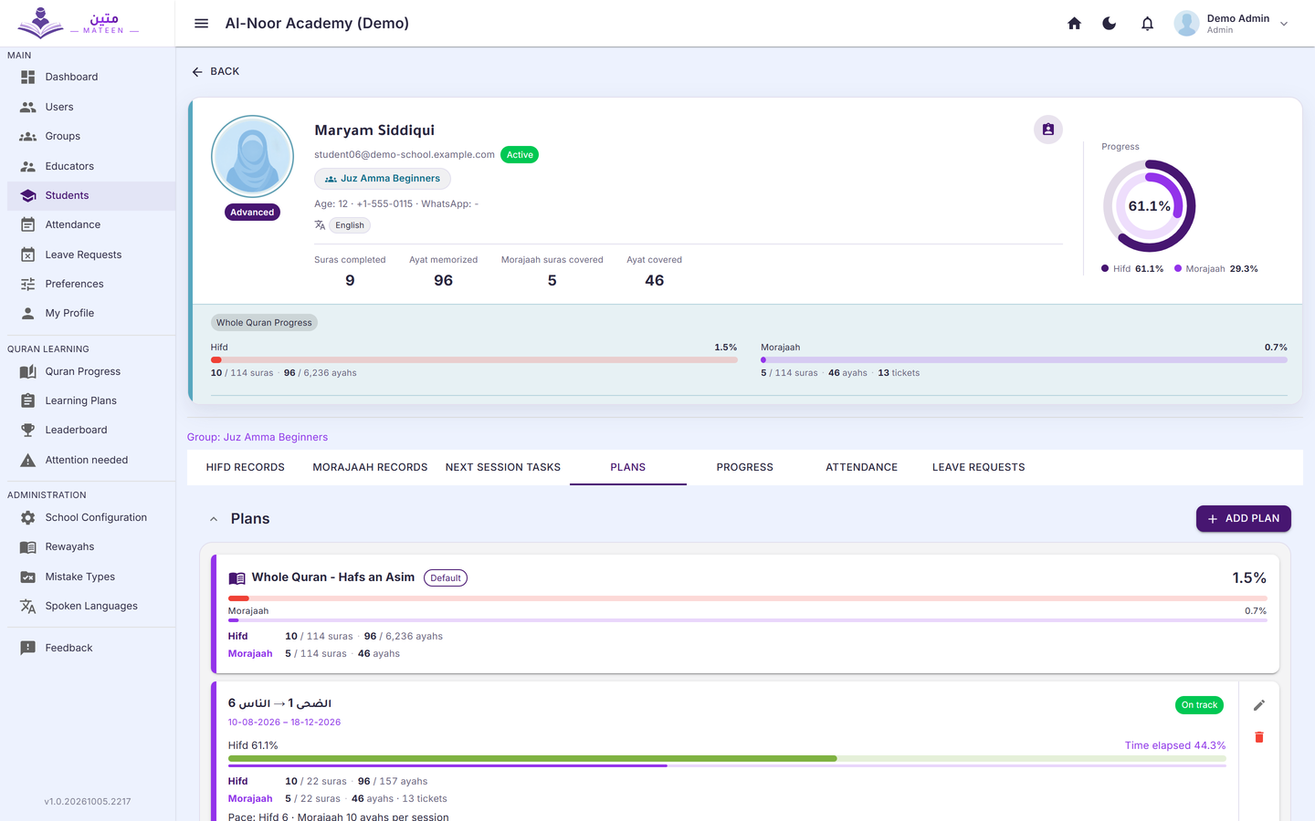Open the Juz Amma Beginners group chip
The height and width of the screenshot is (821, 1315).
383,179
